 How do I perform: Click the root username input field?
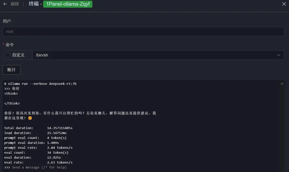coord(143,31)
